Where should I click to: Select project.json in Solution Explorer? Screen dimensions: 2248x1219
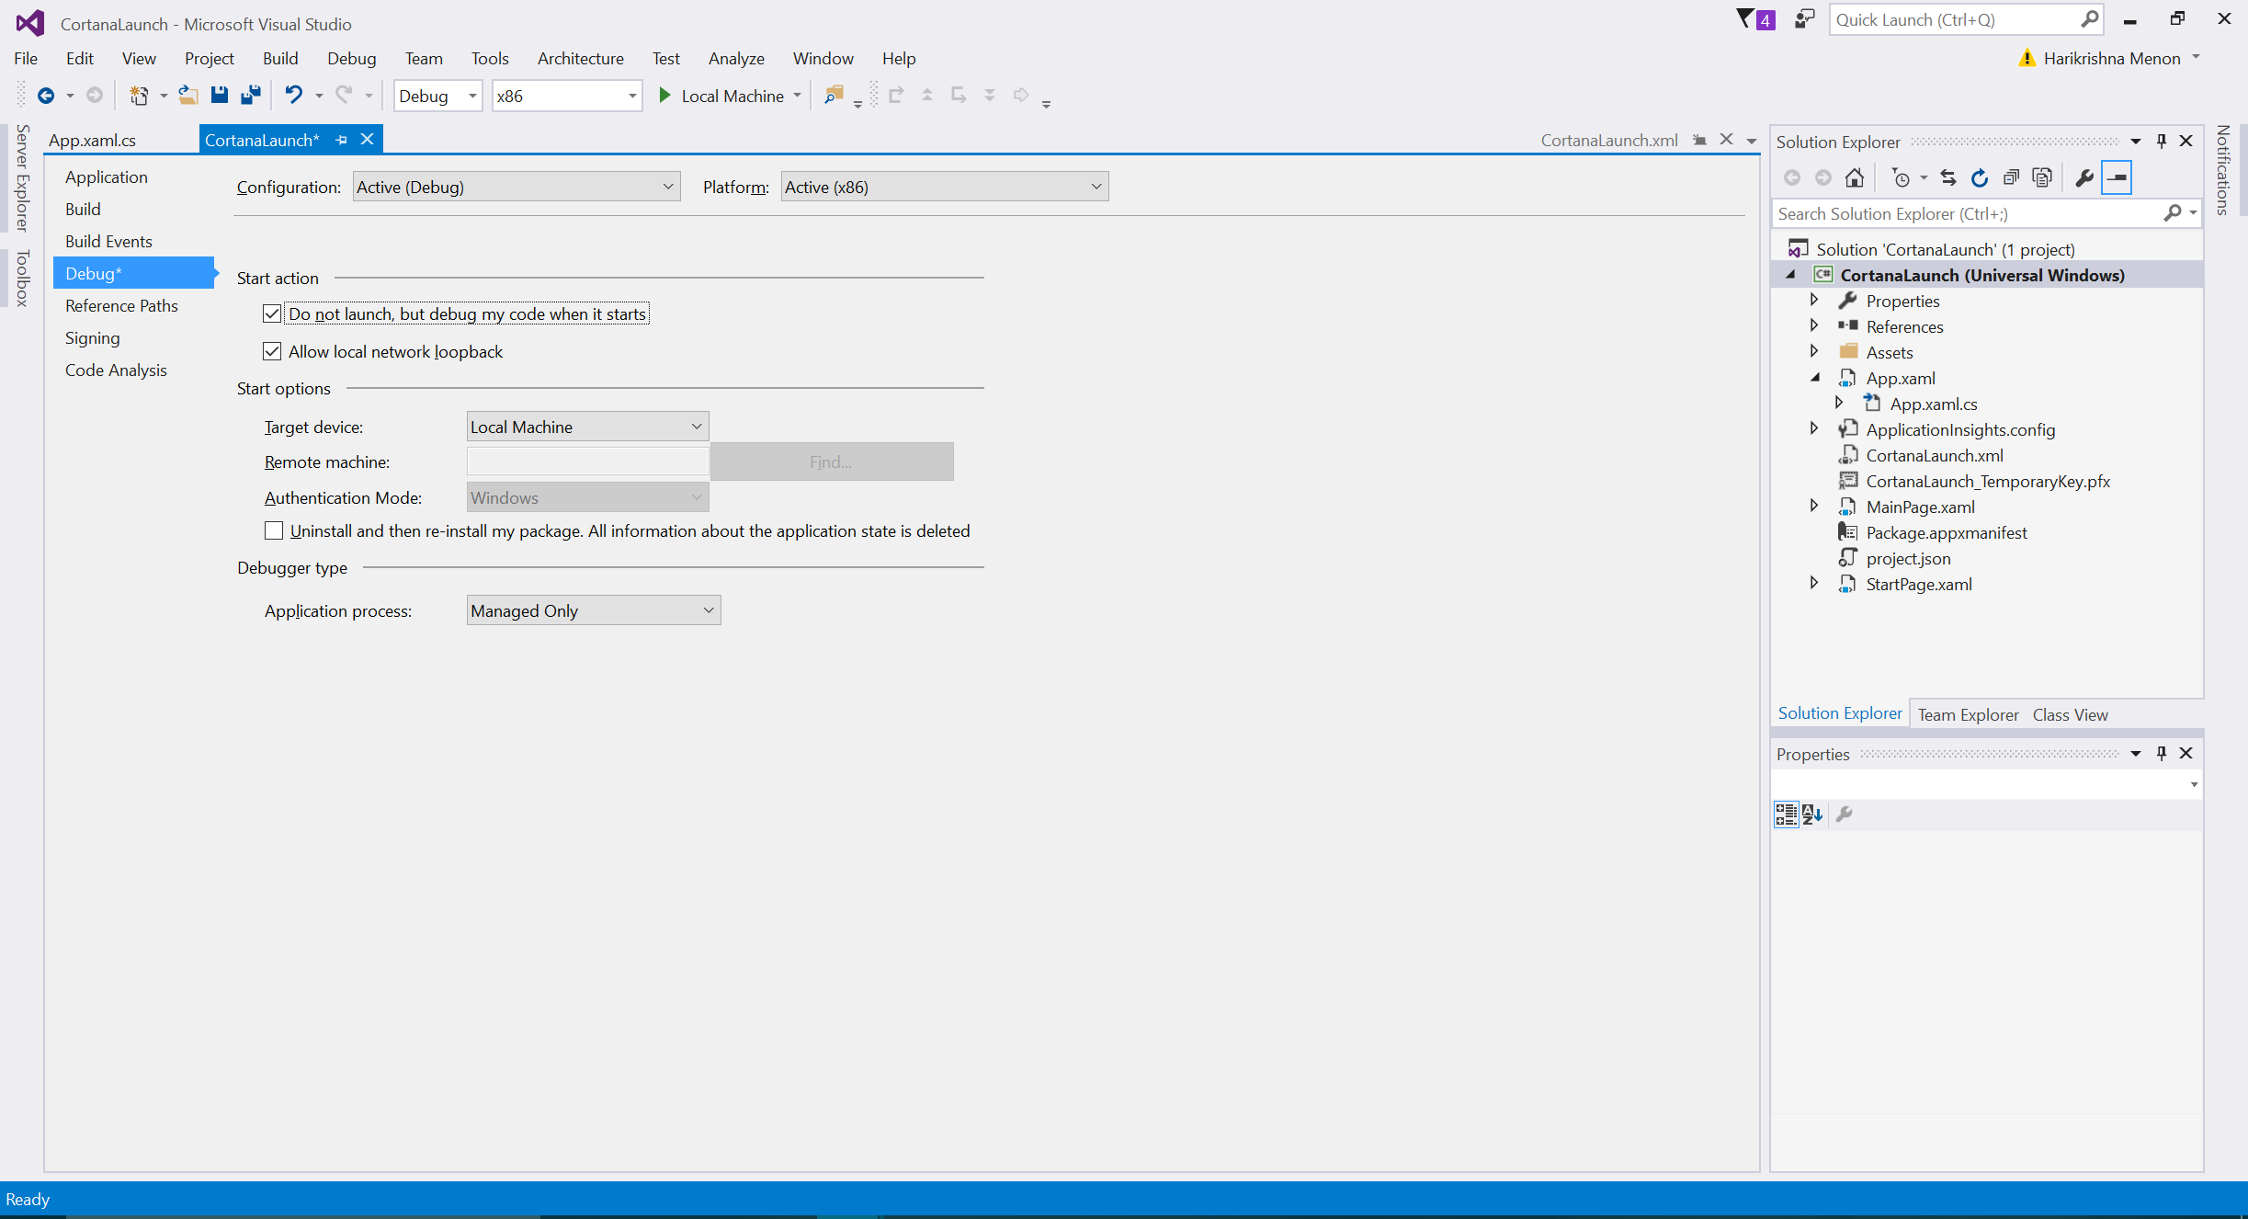pos(1907,558)
